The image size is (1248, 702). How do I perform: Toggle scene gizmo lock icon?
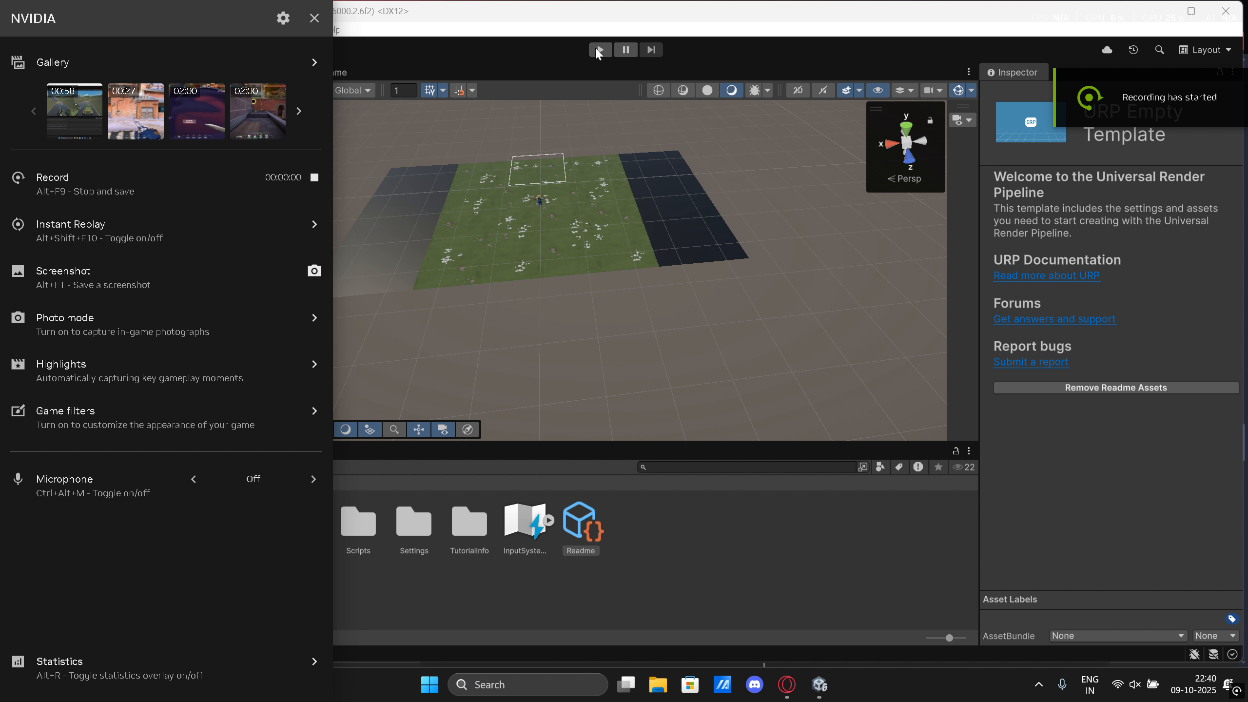(x=930, y=120)
